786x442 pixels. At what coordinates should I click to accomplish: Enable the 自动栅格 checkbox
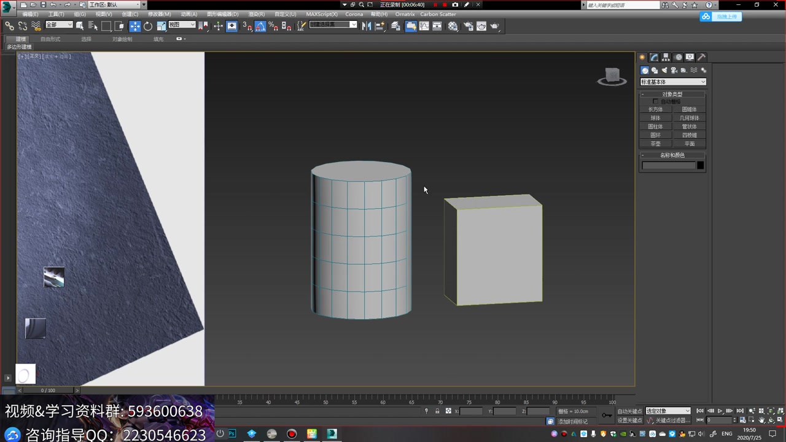[x=655, y=101]
